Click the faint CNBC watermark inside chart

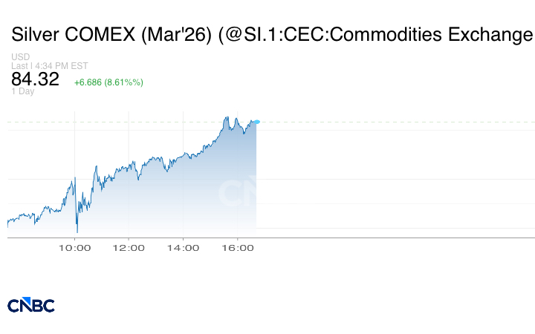238,193
